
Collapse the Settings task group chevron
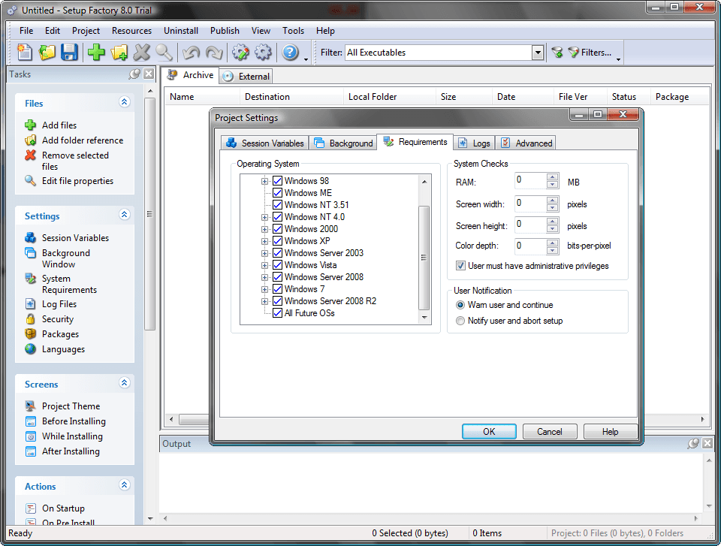124,214
